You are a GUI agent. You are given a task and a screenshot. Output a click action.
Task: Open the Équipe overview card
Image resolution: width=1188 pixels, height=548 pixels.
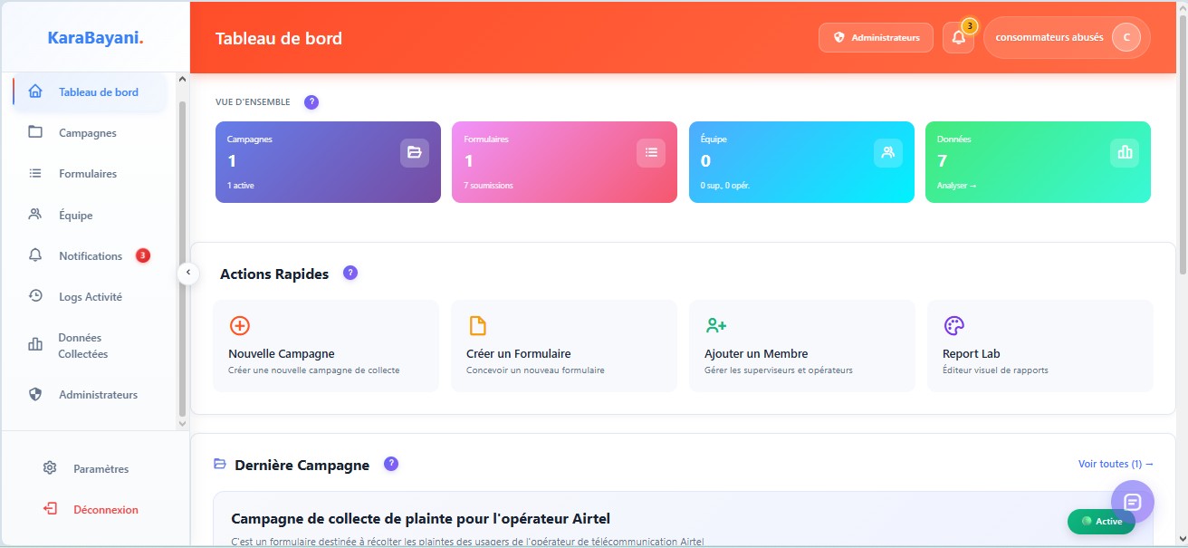point(801,162)
